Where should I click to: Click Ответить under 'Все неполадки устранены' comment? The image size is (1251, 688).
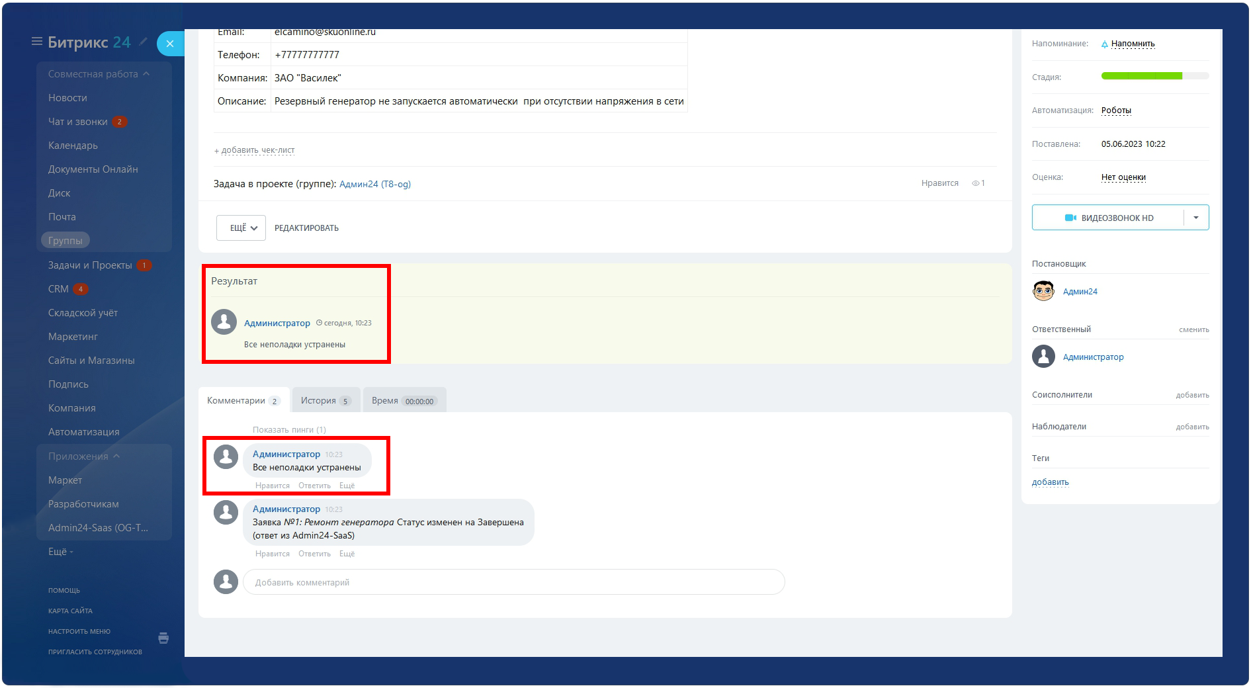pos(314,486)
